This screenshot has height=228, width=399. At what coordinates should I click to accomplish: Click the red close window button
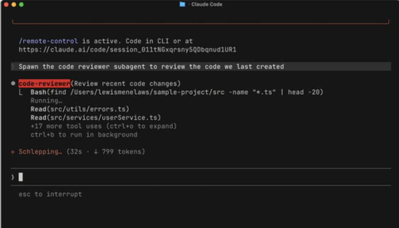[x=6, y=4]
